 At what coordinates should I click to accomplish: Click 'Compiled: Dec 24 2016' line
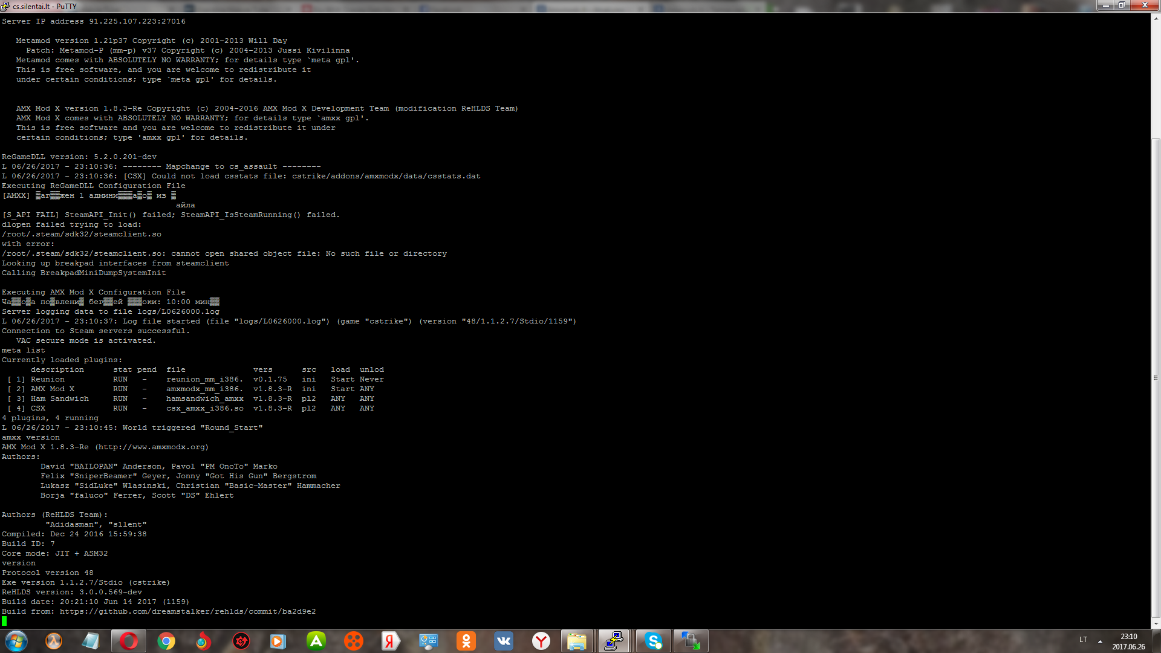74,534
